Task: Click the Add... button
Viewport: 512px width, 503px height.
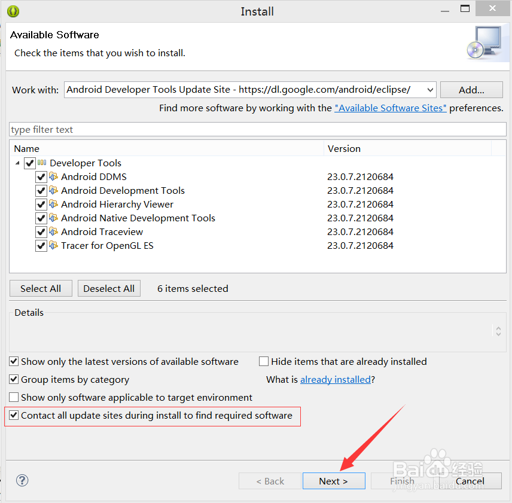Action: 471,90
